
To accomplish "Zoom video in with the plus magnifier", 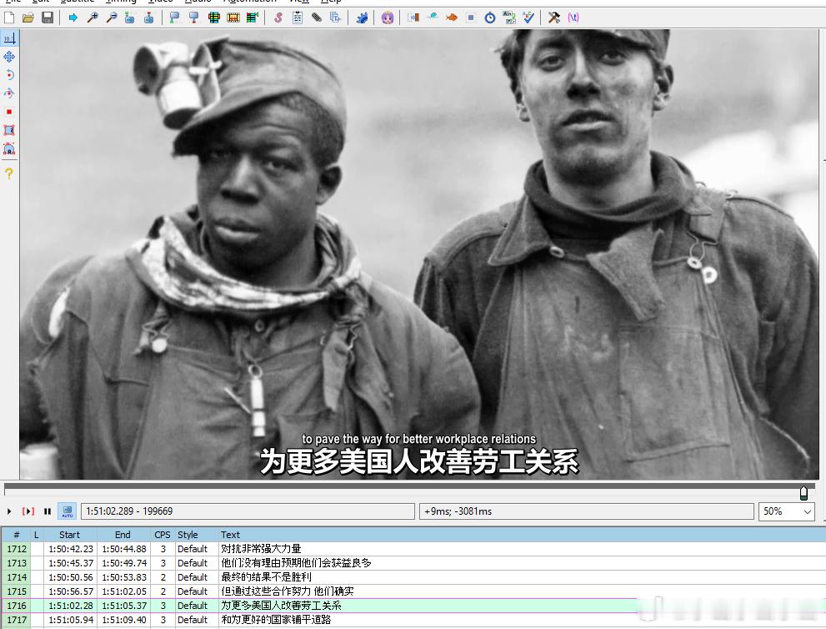I will tap(93, 18).
